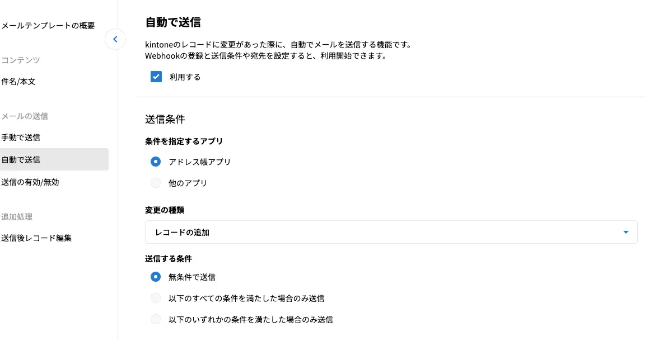The image size is (654, 341).
Task: Click the blue triangle arrow in レコードの追加 field
Action: click(x=625, y=233)
